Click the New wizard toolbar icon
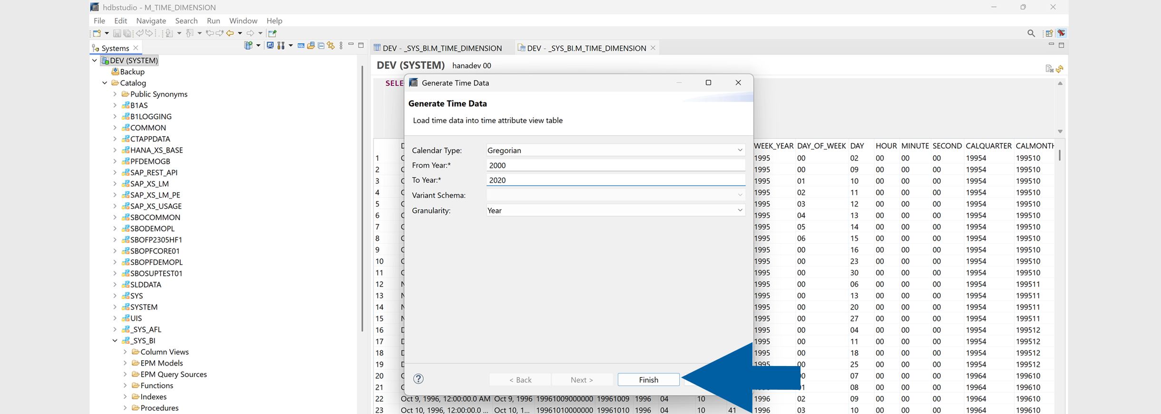Image resolution: width=1161 pixels, height=414 pixels. 97,33
